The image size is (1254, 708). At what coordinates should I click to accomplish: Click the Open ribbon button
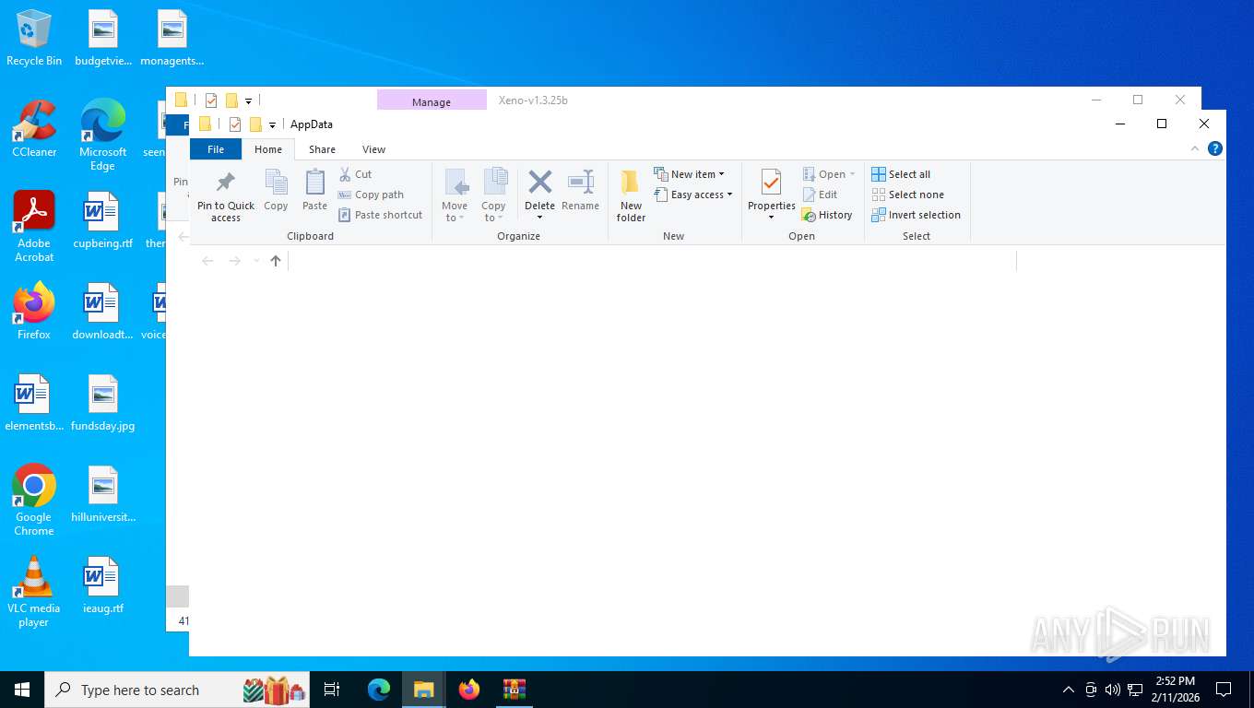[x=828, y=174]
